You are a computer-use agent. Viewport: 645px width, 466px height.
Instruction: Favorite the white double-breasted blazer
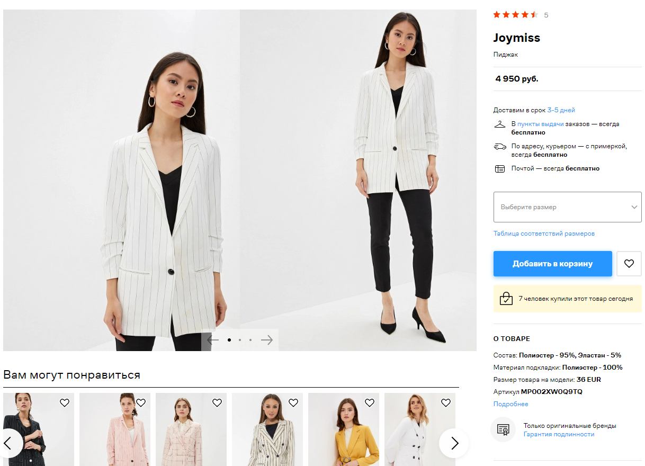tap(446, 403)
